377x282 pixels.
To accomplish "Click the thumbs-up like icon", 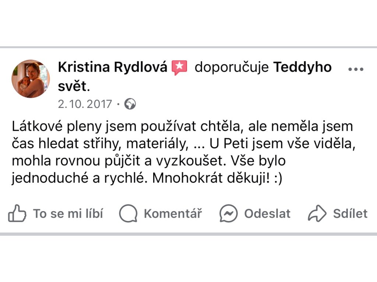I will (17, 213).
